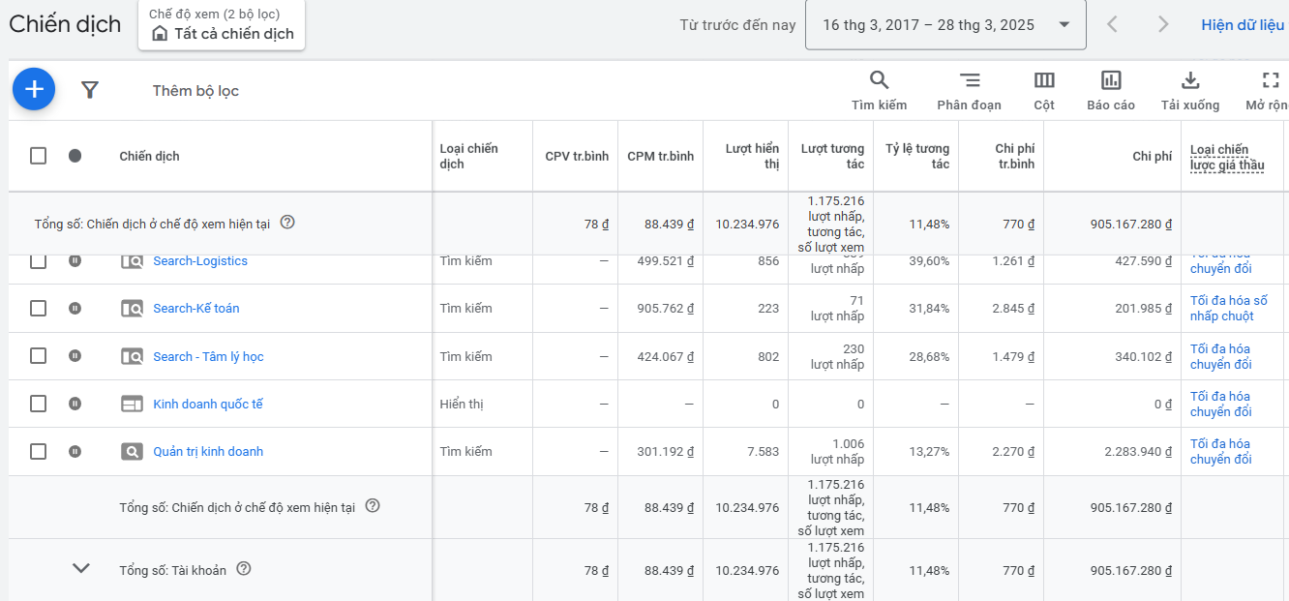
Task: Open the date range dropdown
Action: tap(944, 25)
